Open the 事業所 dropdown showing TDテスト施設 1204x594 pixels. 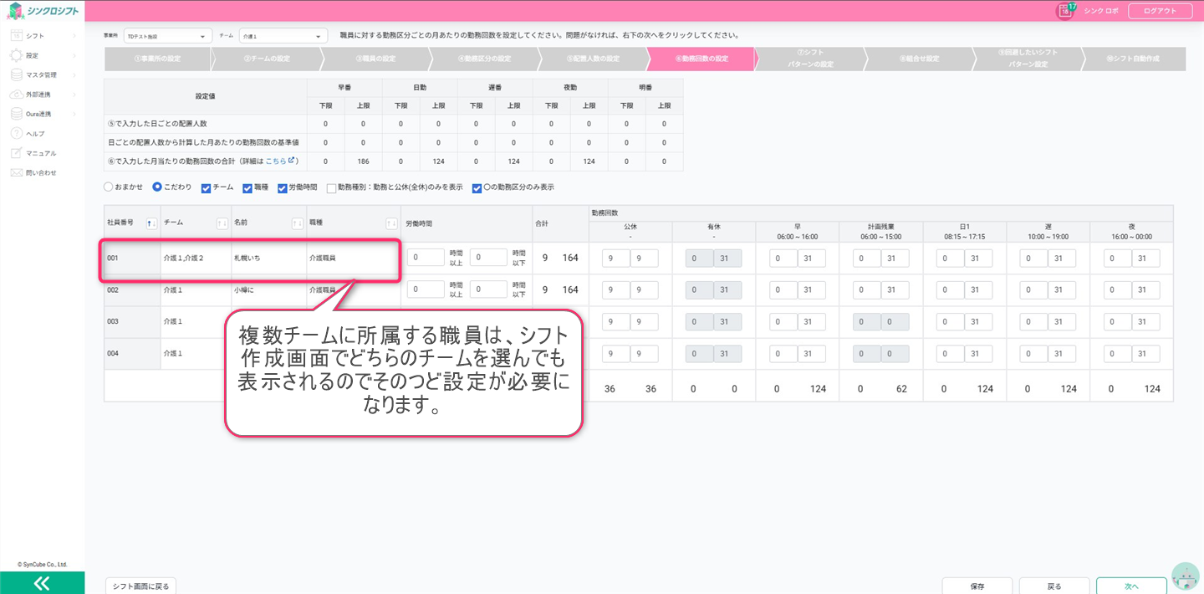[x=168, y=37]
